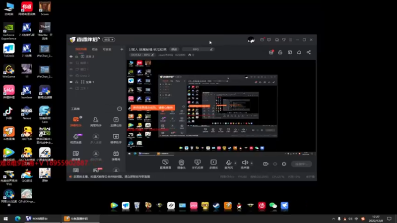Open the message bubble icon in title bar
This screenshot has height=223, width=397.
pyautogui.click(x=269, y=40)
